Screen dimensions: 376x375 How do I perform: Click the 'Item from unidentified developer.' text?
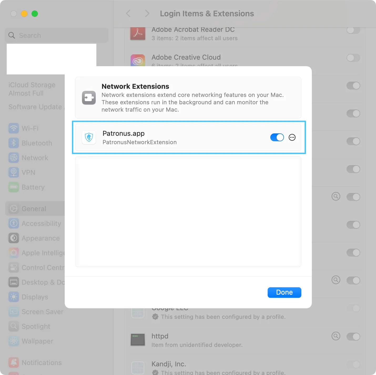197,345
